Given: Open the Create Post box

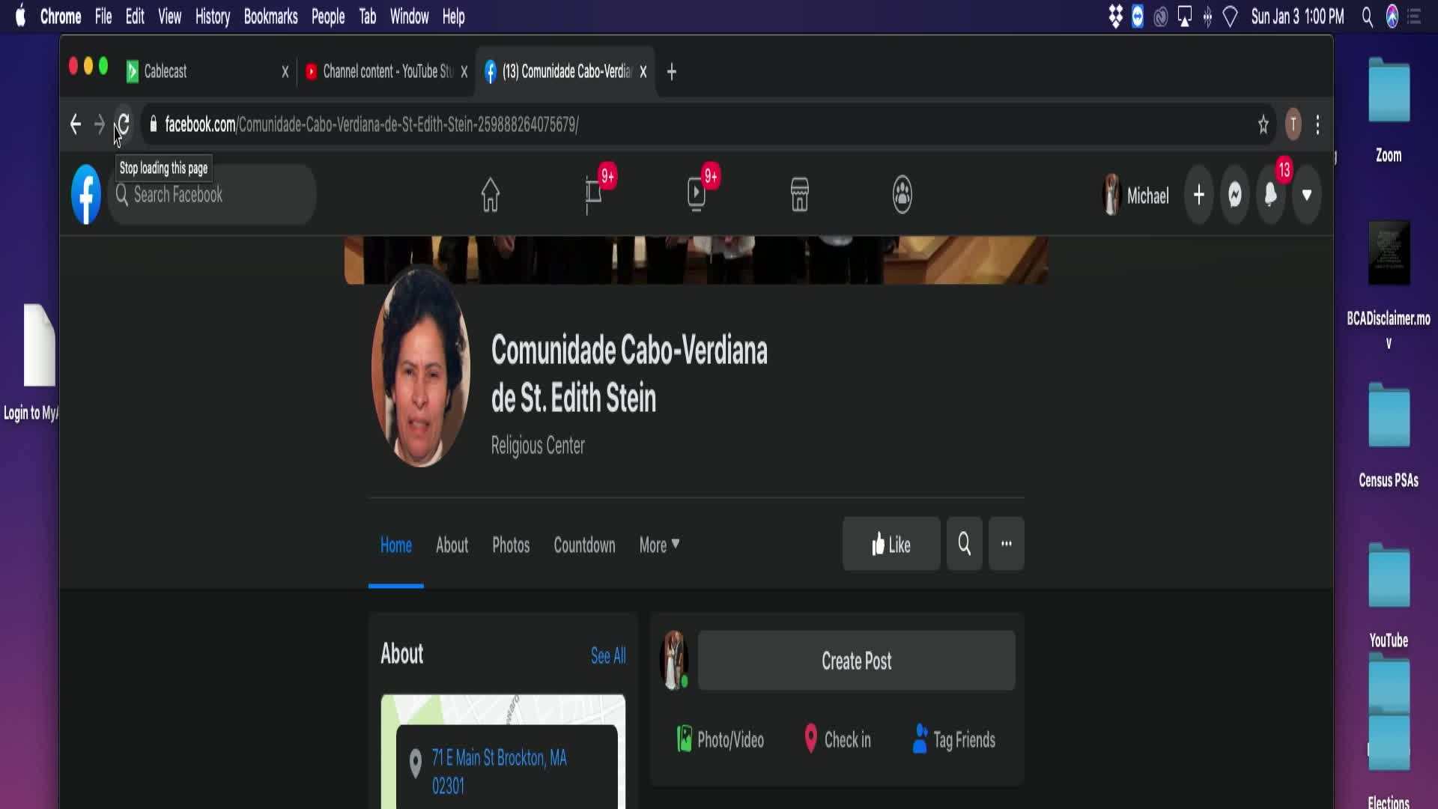Looking at the screenshot, I should click(857, 661).
